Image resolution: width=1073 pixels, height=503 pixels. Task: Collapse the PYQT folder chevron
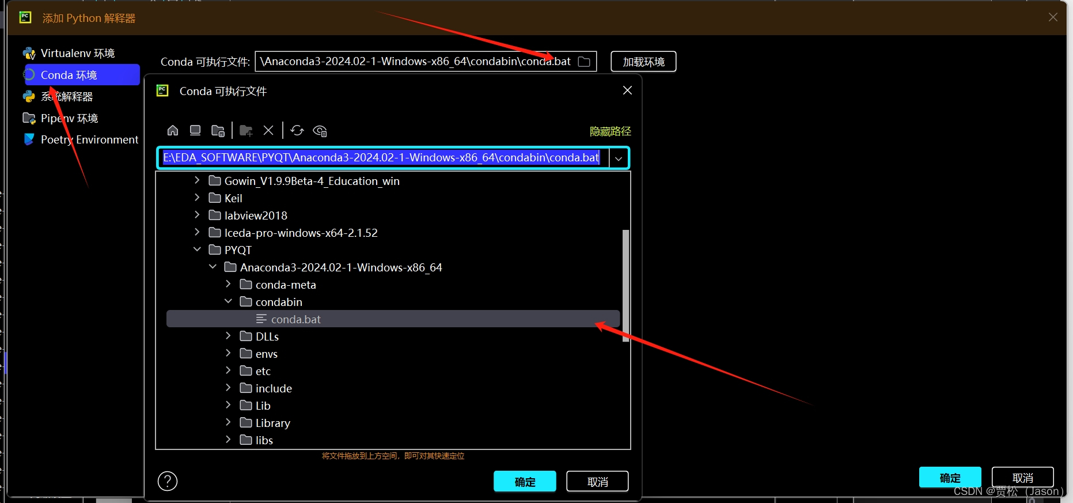197,249
